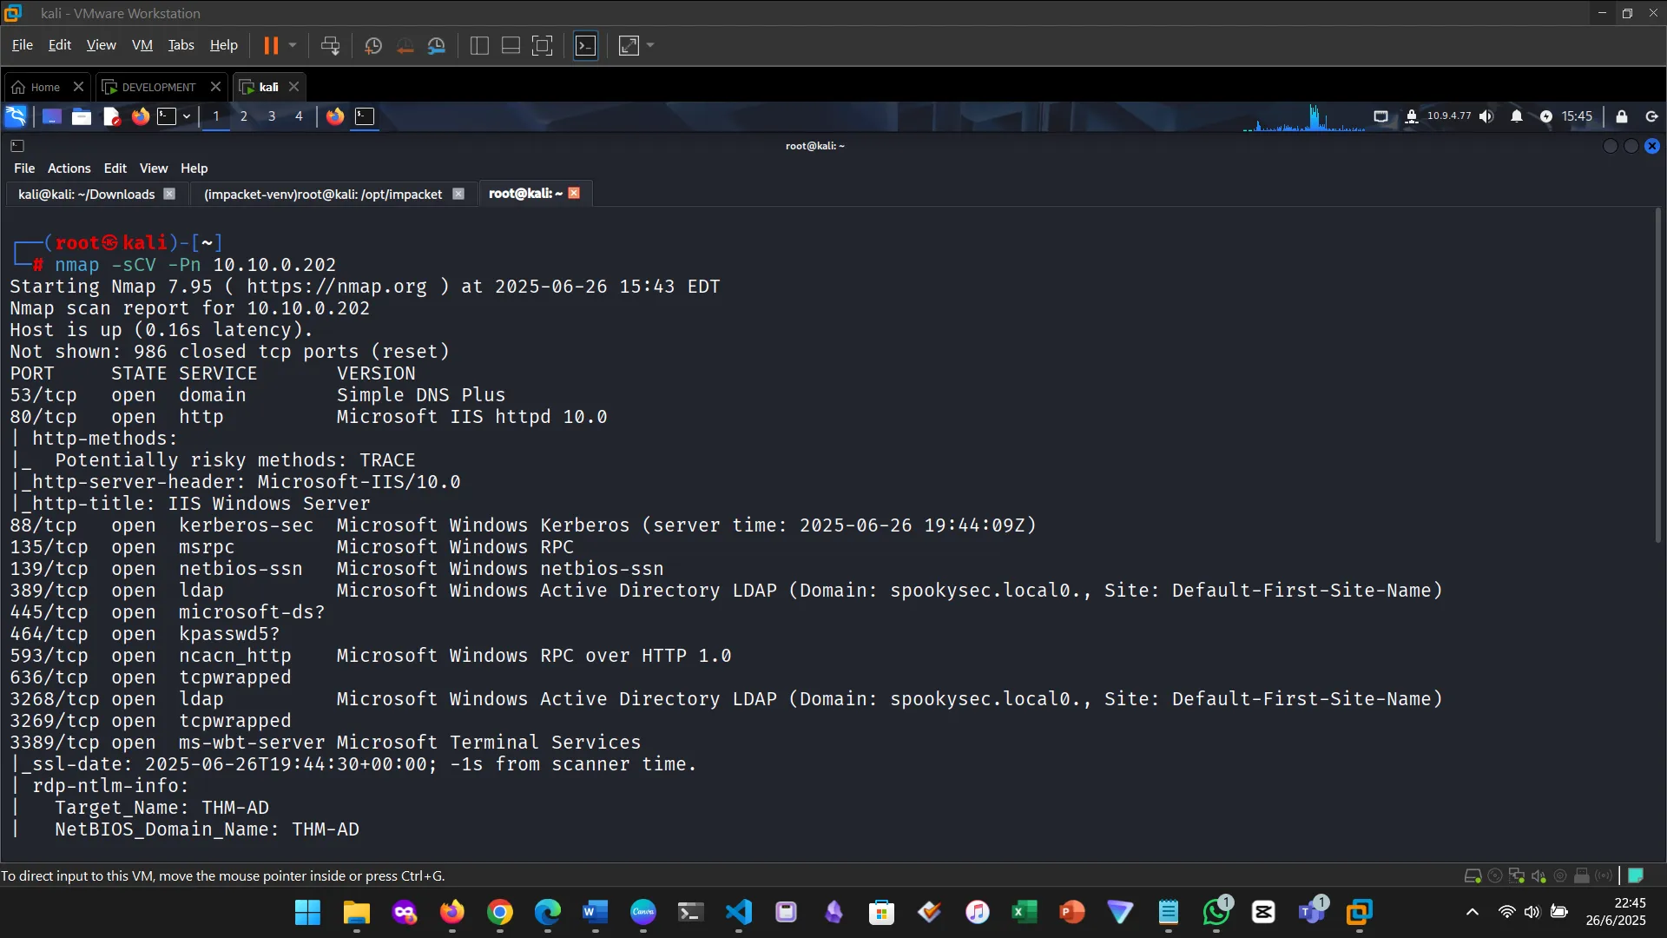Open the text editor from the Kali panel
The width and height of the screenshot is (1667, 938).
[x=111, y=116]
